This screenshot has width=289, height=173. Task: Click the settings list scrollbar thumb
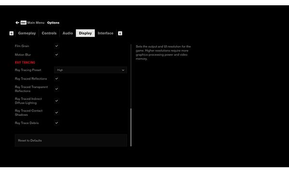tap(131, 127)
